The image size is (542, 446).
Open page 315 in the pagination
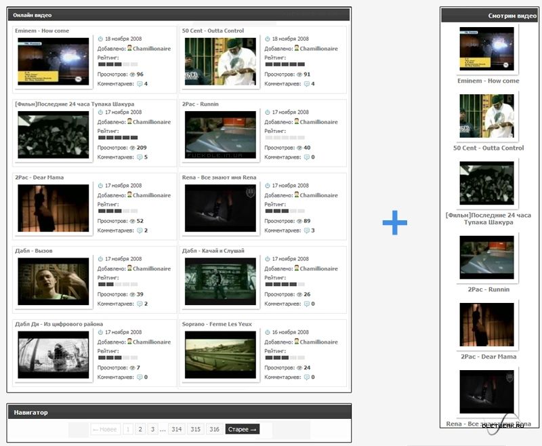point(196,429)
